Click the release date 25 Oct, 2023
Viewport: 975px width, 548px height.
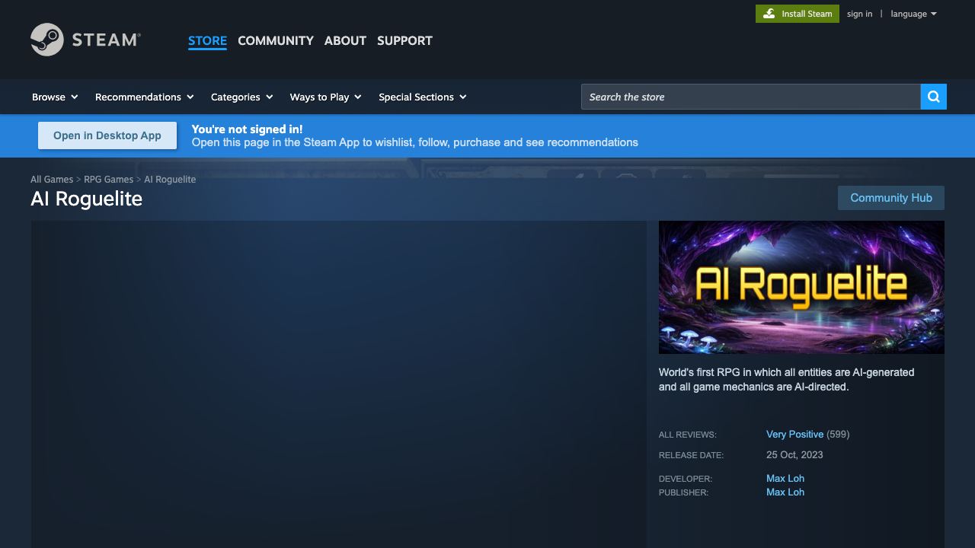point(794,454)
